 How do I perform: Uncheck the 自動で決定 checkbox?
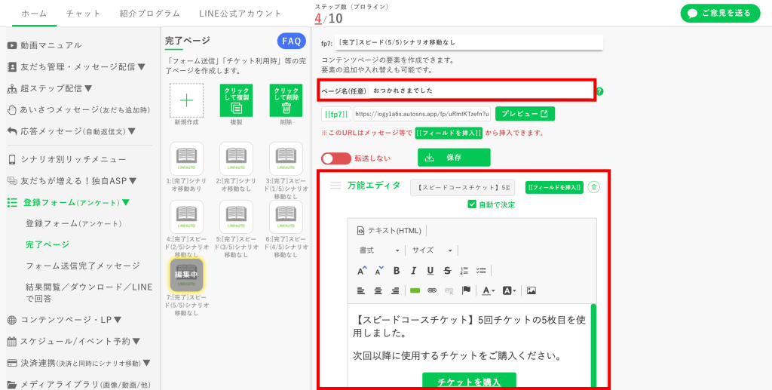472,204
